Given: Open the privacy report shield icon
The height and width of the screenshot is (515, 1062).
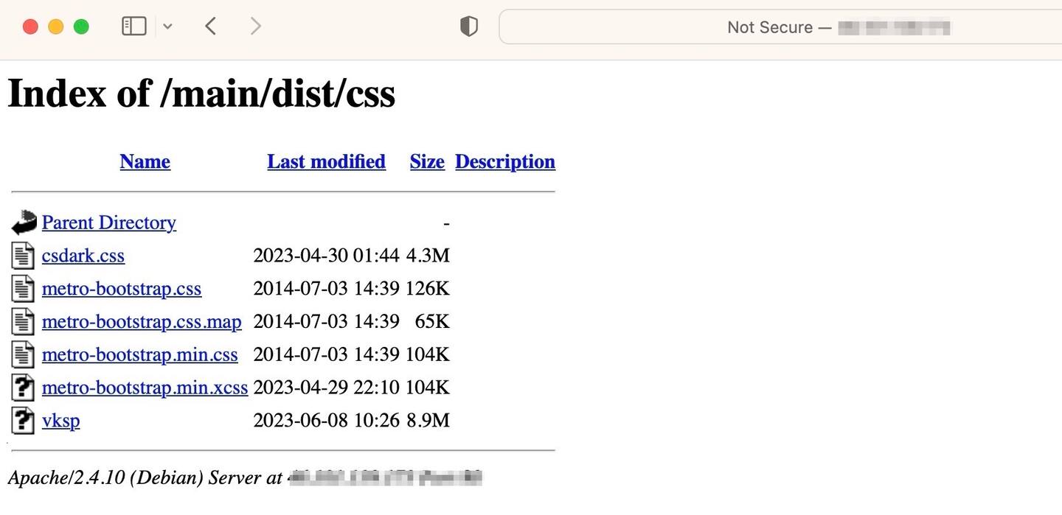Looking at the screenshot, I should (x=468, y=27).
